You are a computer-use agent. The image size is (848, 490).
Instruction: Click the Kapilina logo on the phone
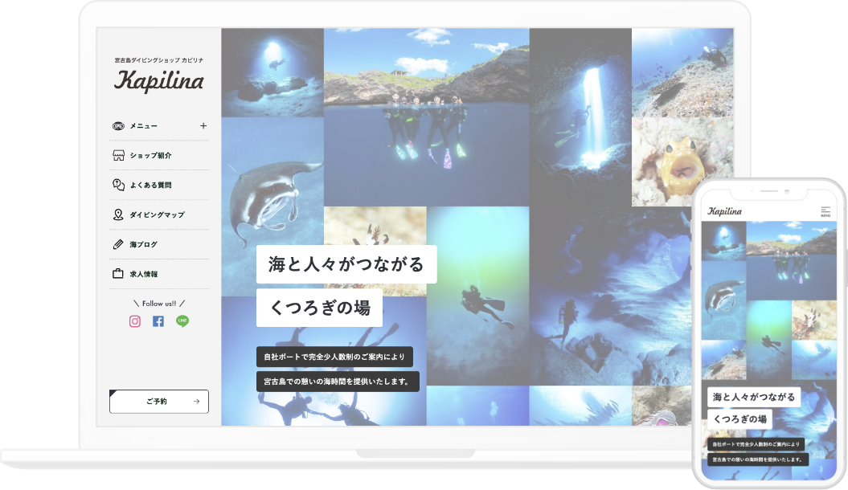point(725,211)
